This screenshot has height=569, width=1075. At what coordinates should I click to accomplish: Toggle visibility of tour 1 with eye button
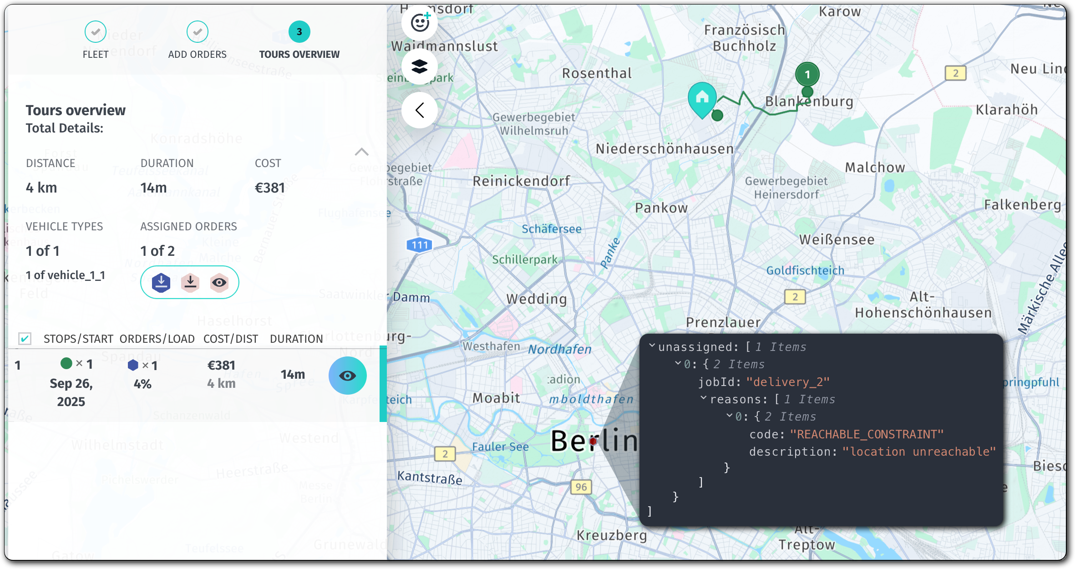point(348,376)
